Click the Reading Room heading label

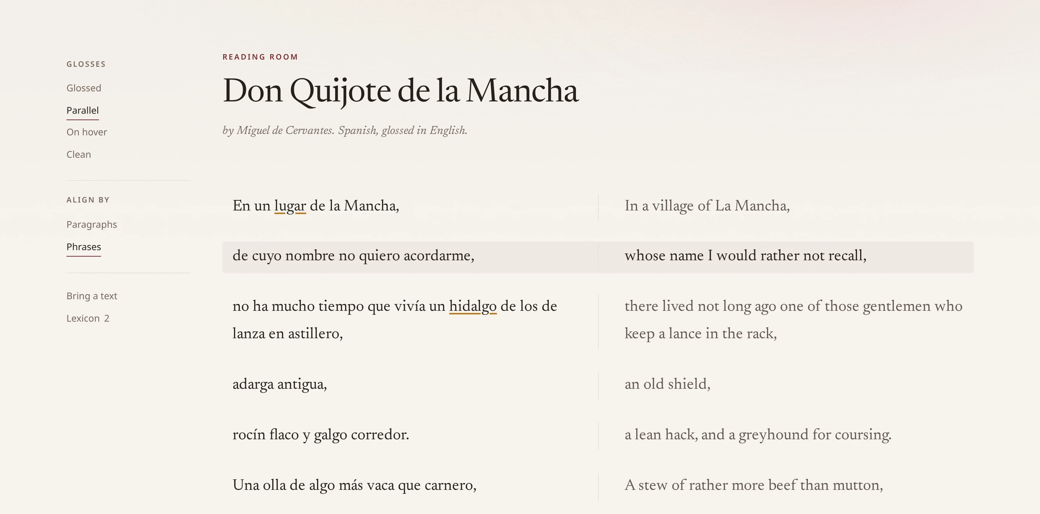click(x=260, y=57)
